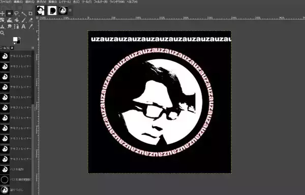This screenshot has width=305, height=195.
Task: Click the active Undo History dock tab
Action: (12, 48)
